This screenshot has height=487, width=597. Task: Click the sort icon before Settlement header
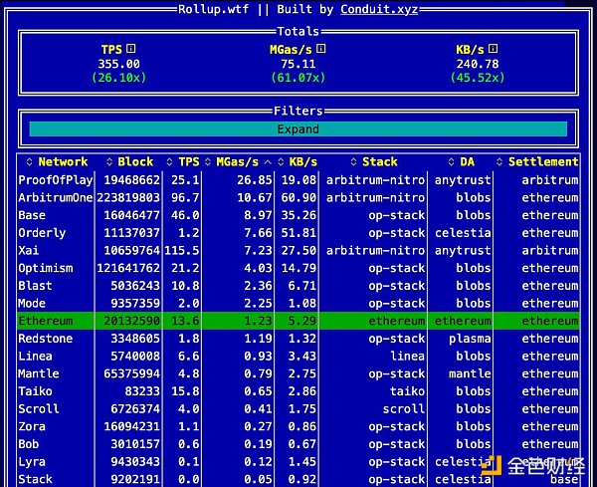[x=500, y=161]
